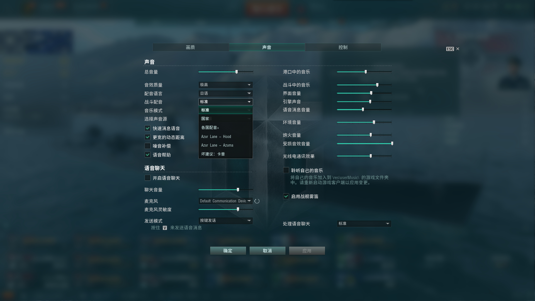The height and width of the screenshot is (301, 535).
Task: Enable the 噪音补偿 checkbox
Action: click(148, 146)
